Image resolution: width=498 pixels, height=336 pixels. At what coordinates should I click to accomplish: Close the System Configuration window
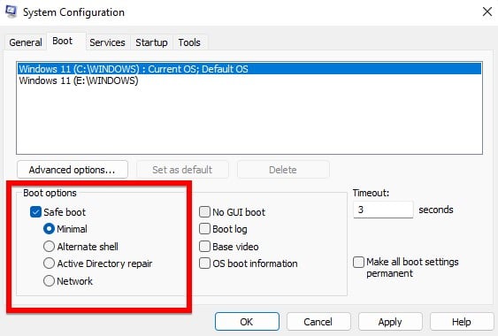487,12
